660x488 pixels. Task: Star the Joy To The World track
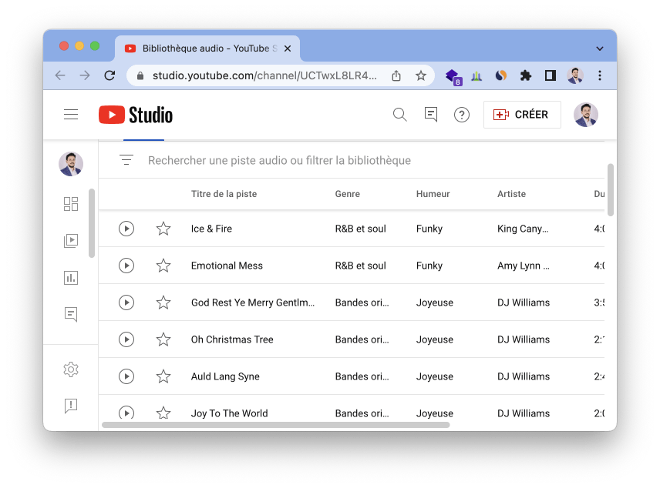[x=163, y=413]
